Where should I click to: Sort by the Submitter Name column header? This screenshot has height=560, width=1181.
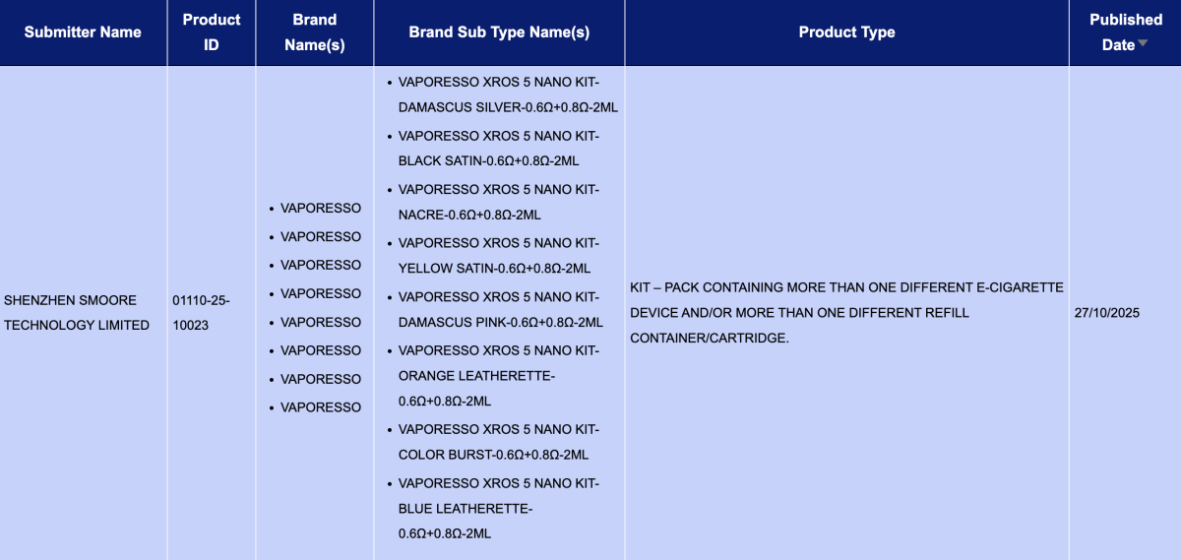tap(83, 32)
